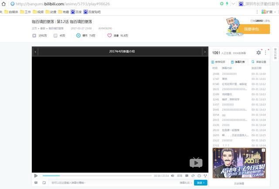Select danmaku row at 16:55
The width and height of the screenshot is (279, 189).
(239, 135)
